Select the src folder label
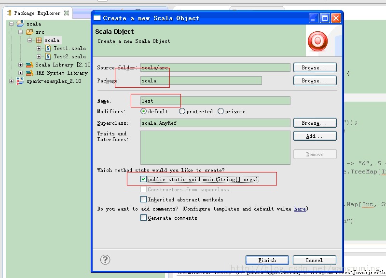This screenshot has height=278, width=386. click(x=40, y=32)
